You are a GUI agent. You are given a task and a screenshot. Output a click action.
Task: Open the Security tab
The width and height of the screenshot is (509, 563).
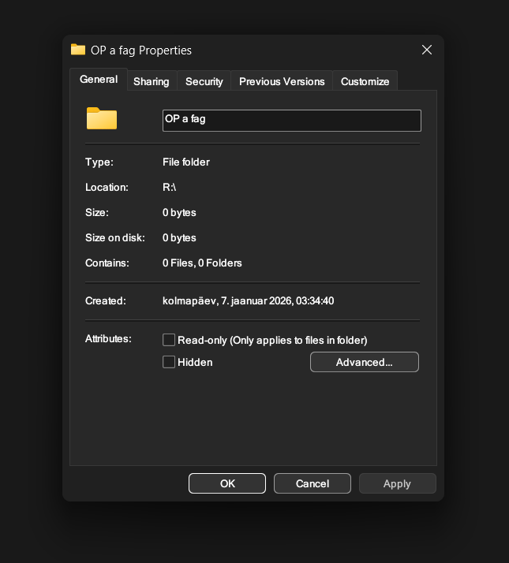click(204, 81)
